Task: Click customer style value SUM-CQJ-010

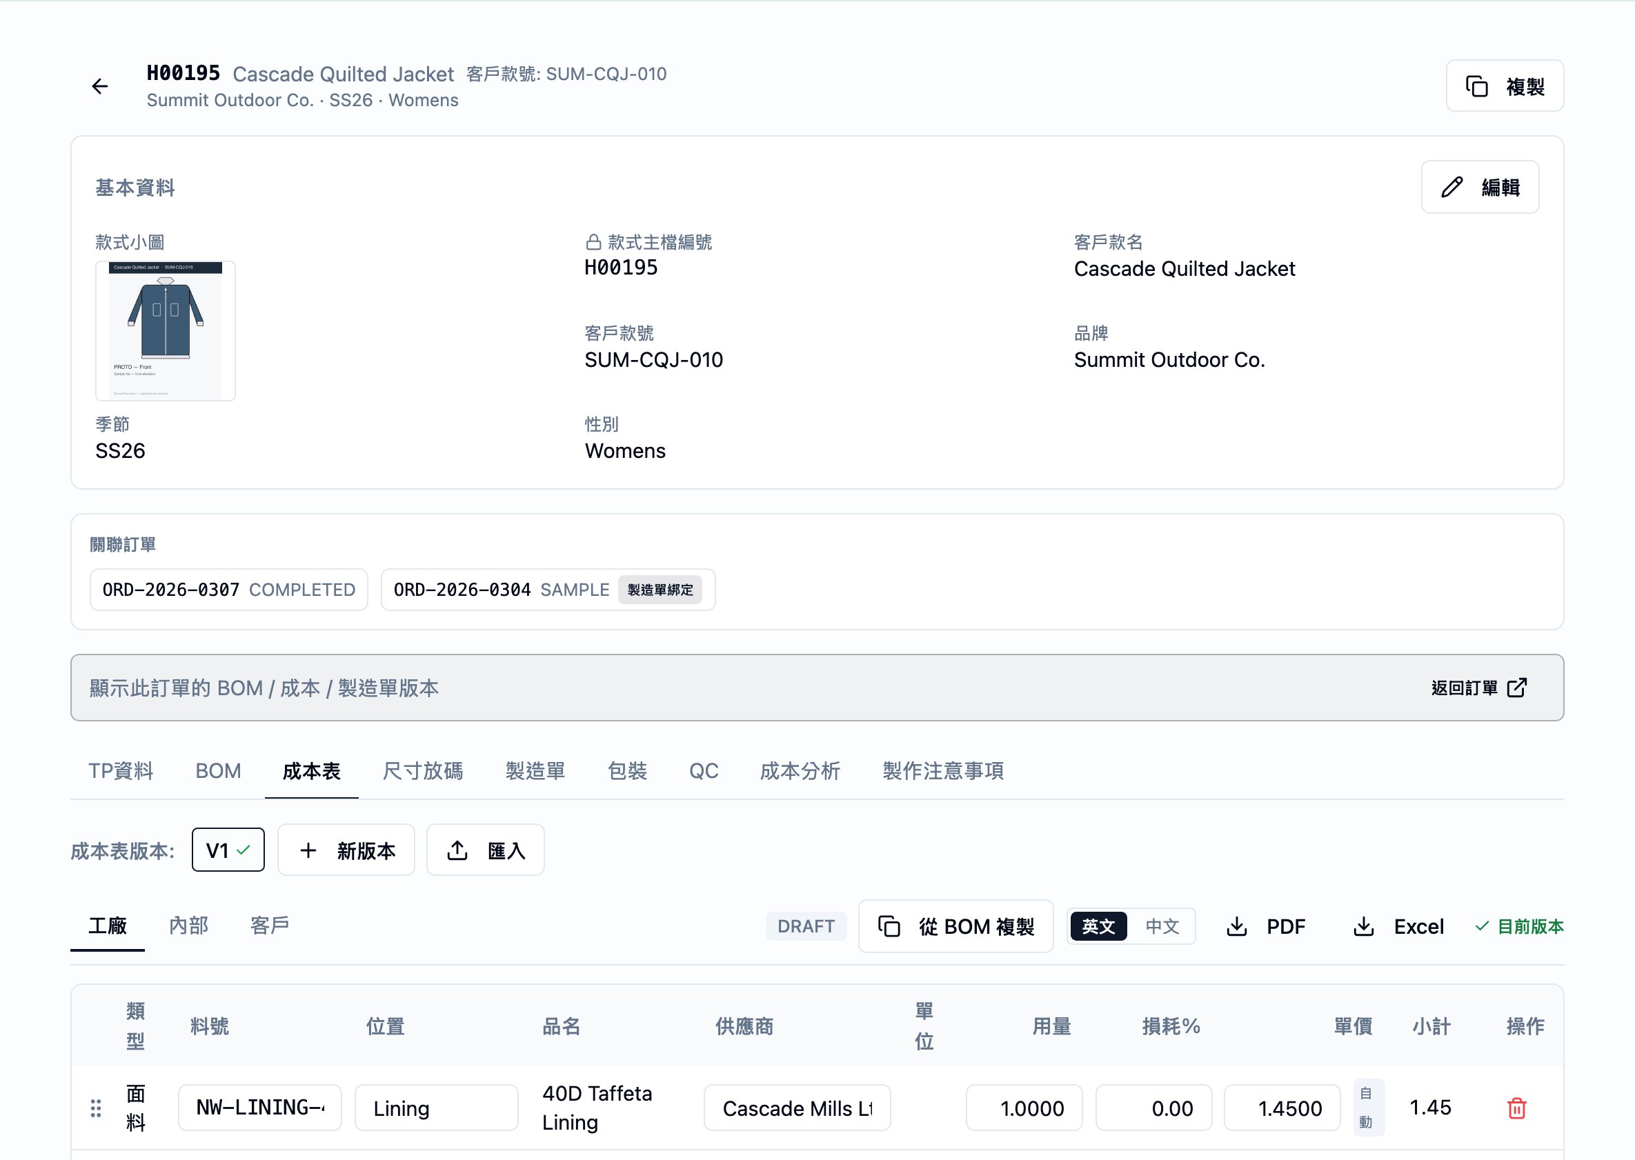Action: tap(654, 359)
